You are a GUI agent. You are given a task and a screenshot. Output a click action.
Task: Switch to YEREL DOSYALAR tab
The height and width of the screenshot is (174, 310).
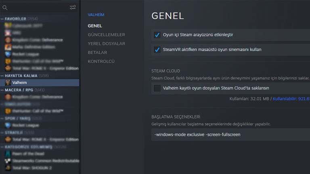point(107,43)
